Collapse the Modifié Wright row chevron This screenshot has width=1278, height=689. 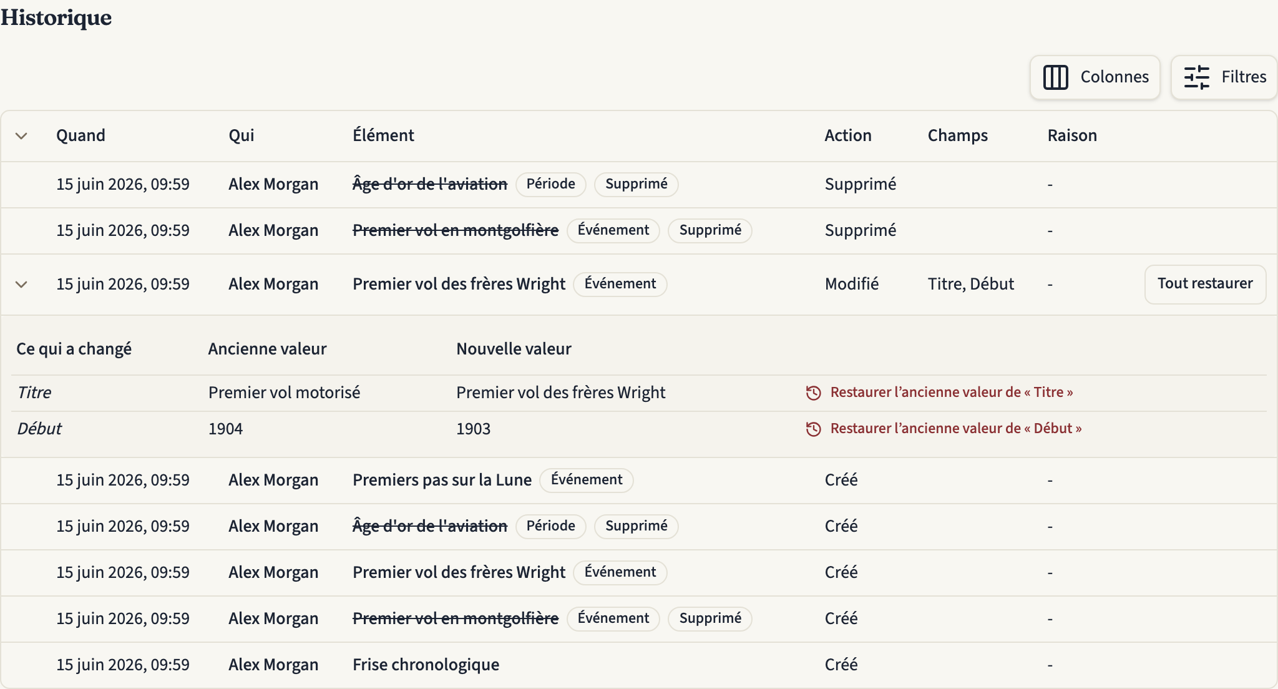(x=21, y=285)
